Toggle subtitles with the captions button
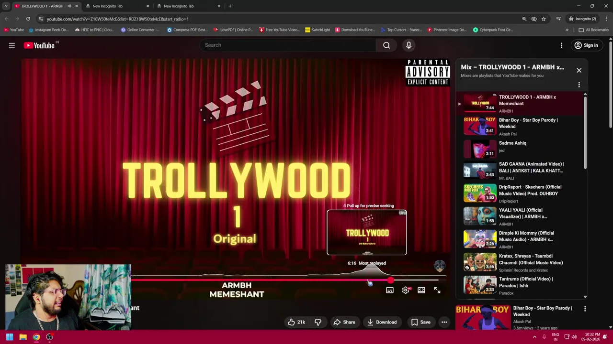Screen dimensions: 613x344 click(x=390, y=290)
